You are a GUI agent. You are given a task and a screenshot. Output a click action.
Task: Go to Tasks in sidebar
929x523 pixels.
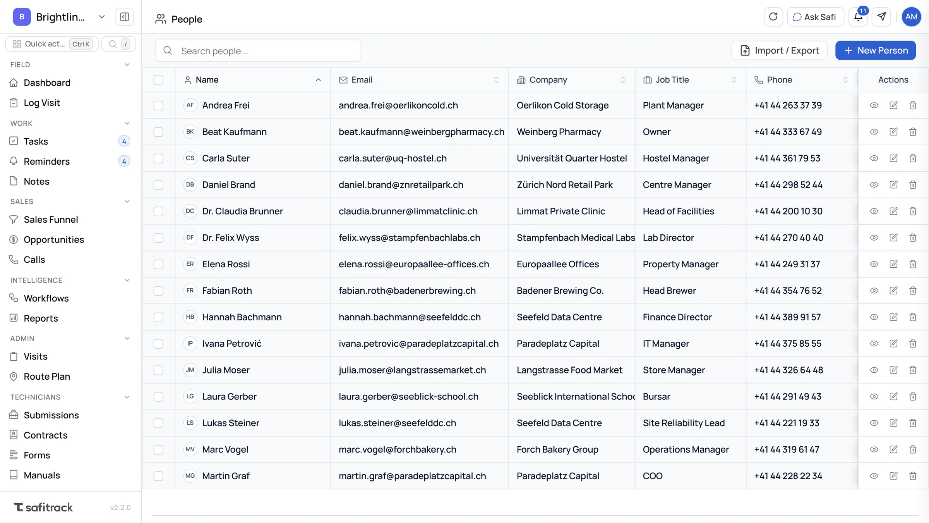pos(36,141)
